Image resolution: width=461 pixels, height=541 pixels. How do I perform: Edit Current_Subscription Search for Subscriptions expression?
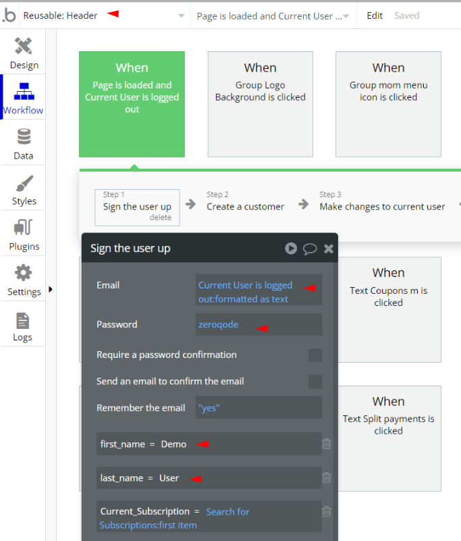click(209, 517)
